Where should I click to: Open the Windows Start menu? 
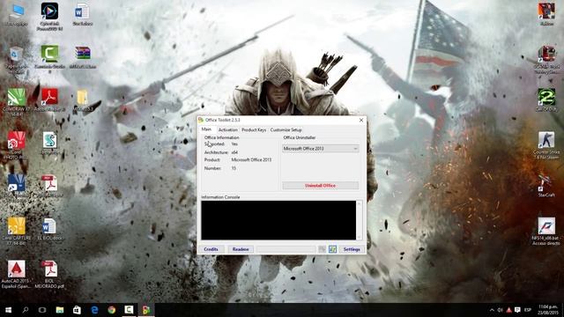[x=8, y=310]
